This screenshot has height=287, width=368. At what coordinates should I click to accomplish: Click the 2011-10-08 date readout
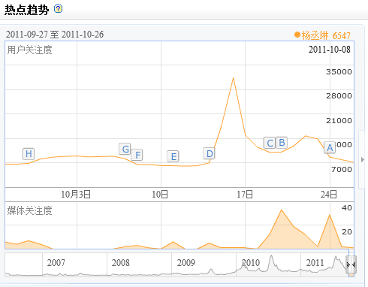tap(329, 50)
